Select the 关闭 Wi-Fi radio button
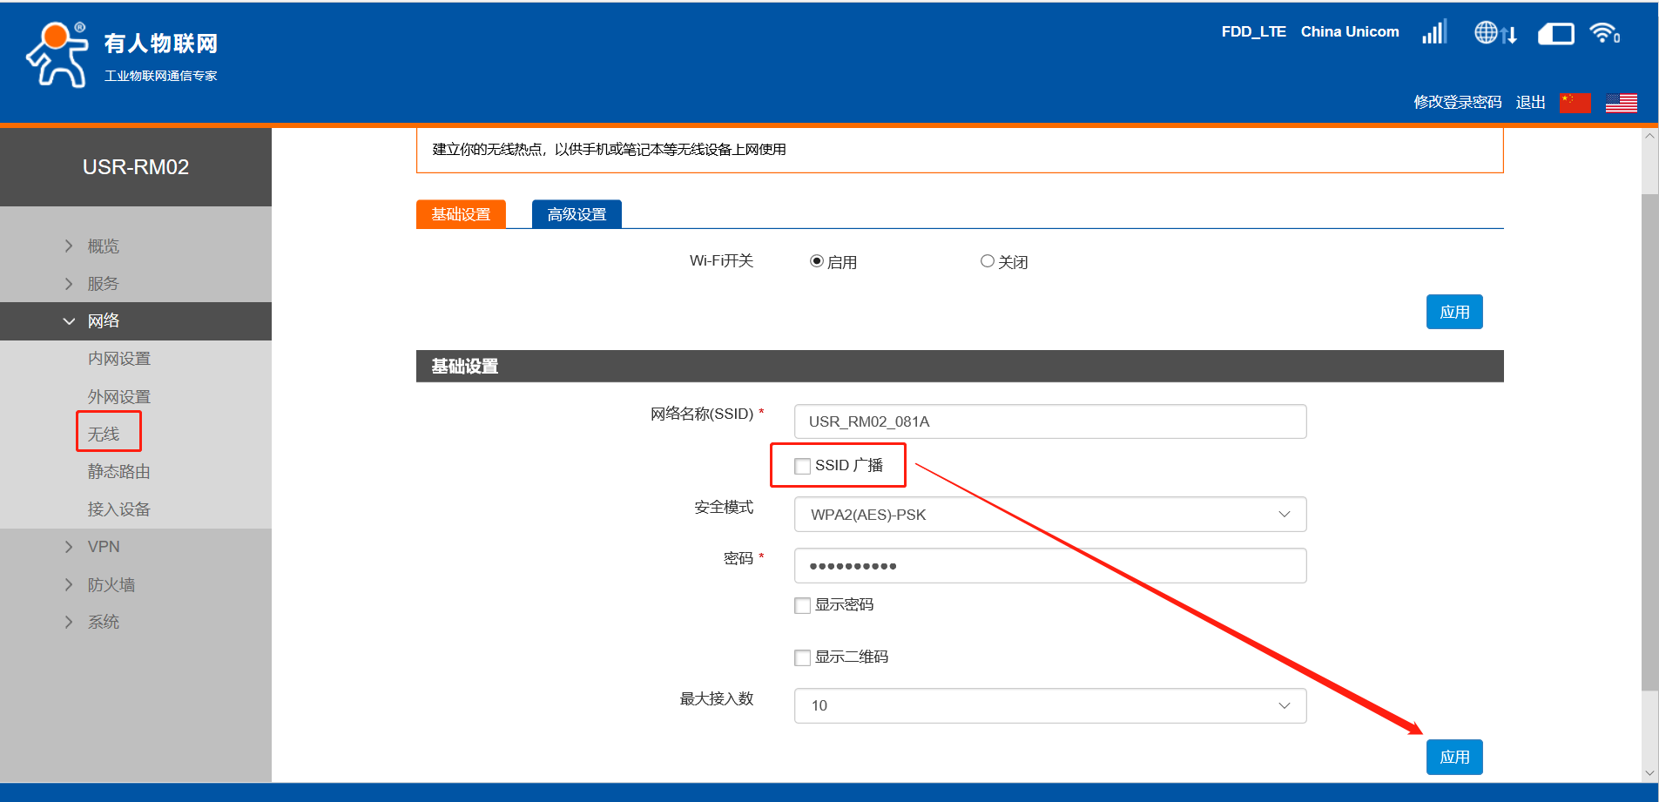This screenshot has width=1659, height=802. click(x=987, y=261)
